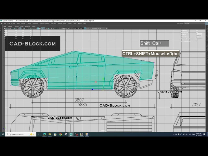208x156 pixels.
Task: Show hidden system tray icons
Action: [x=174, y=134]
